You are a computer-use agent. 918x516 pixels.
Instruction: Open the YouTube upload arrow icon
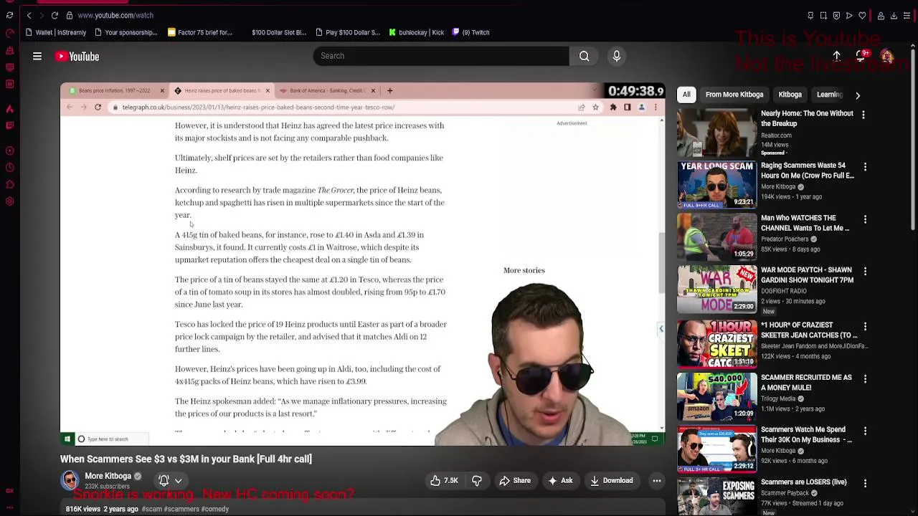tap(836, 56)
